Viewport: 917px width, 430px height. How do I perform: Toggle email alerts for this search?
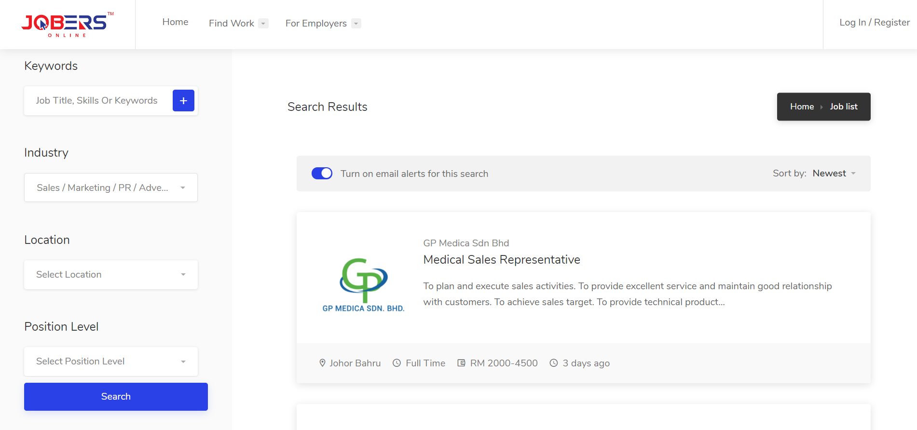pos(322,174)
